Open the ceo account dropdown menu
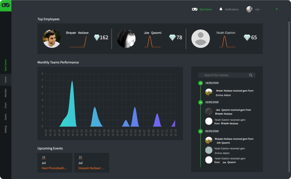The height and width of the screenshot is (179, 291). [x=257, y=9]
